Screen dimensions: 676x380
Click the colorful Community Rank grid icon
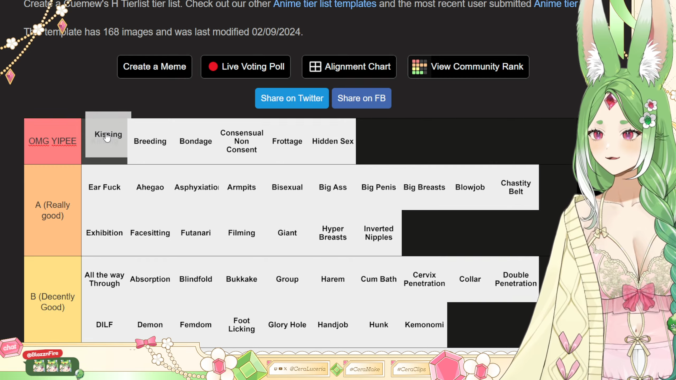click(x=419, y=67)
